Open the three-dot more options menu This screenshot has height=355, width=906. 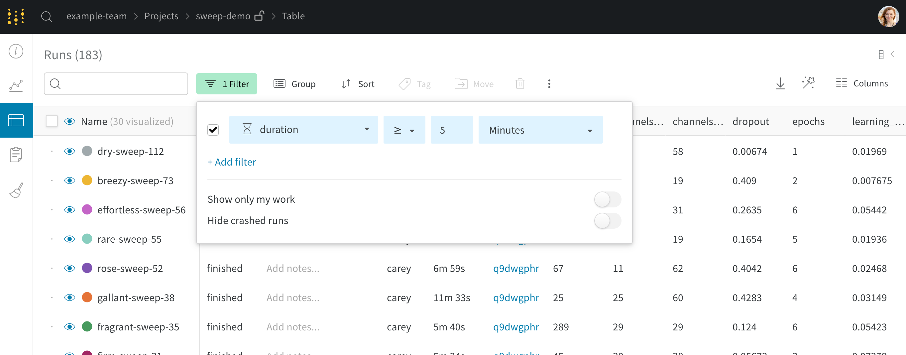549,84
